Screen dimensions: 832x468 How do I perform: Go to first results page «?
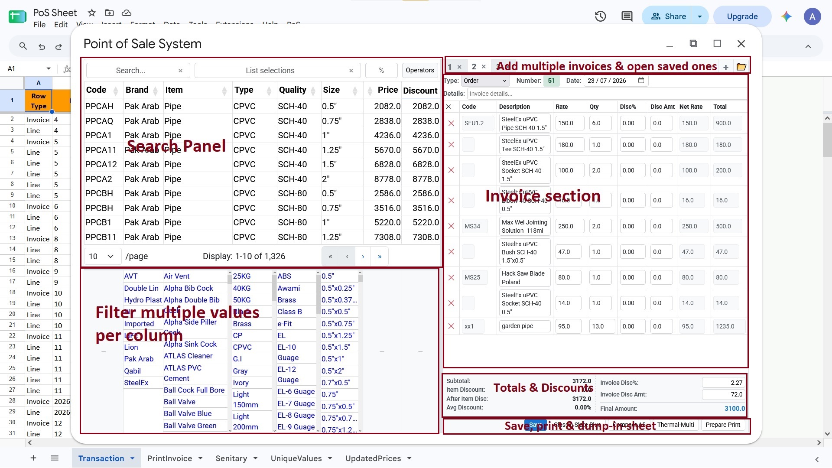coord(330,257)
